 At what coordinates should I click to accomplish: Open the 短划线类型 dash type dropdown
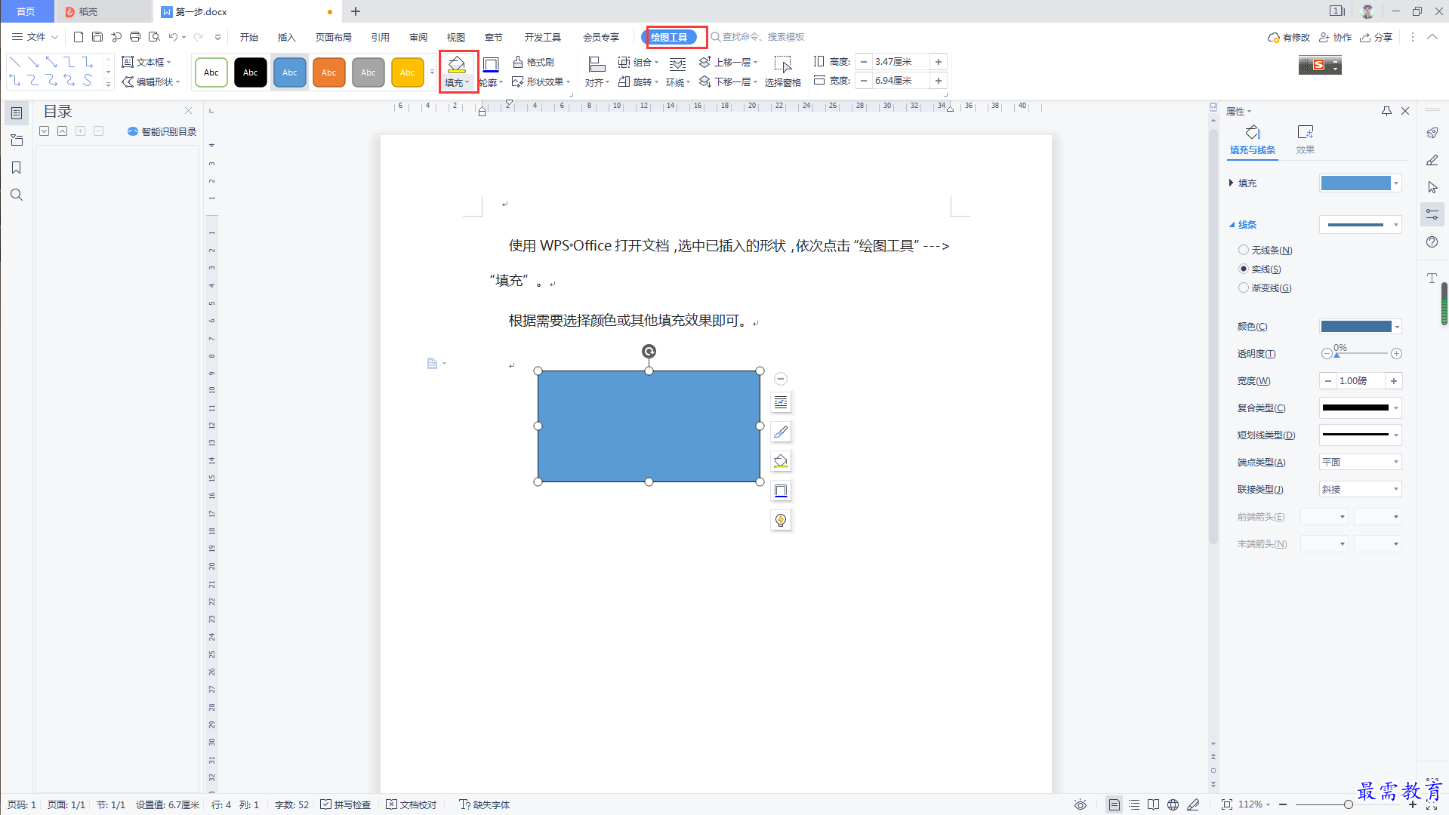(1361, 435)
